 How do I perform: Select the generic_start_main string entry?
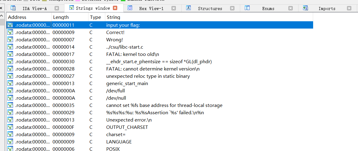(x=127, y=83)
